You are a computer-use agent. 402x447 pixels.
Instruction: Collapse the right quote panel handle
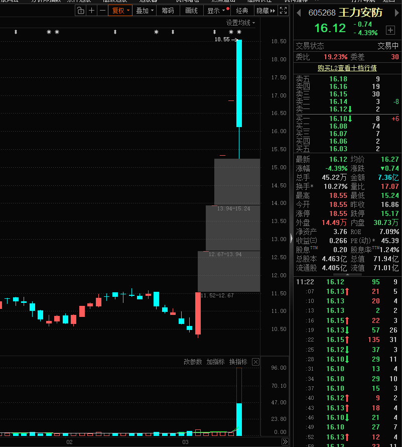pyautogui.click(x=291, y=239)
